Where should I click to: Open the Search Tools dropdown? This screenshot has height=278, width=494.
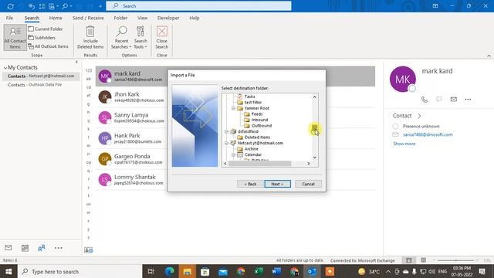[140, 38]
